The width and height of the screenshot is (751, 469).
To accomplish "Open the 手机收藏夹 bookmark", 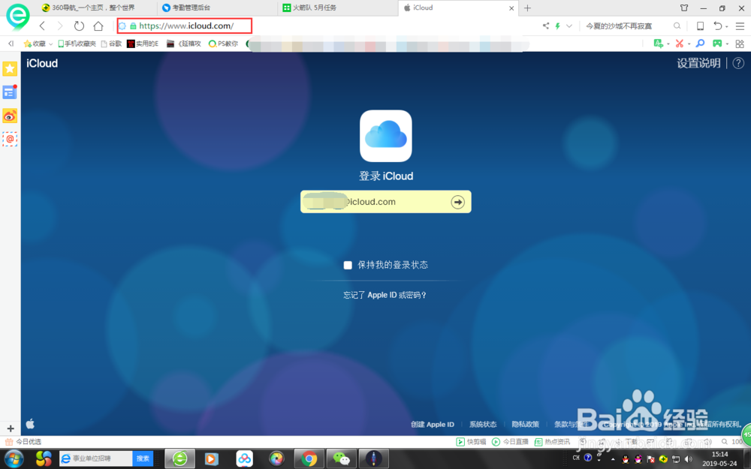I will (77, 44).
